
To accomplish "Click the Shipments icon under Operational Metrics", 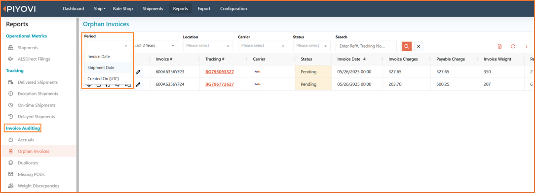I will [x=10, y=48].
